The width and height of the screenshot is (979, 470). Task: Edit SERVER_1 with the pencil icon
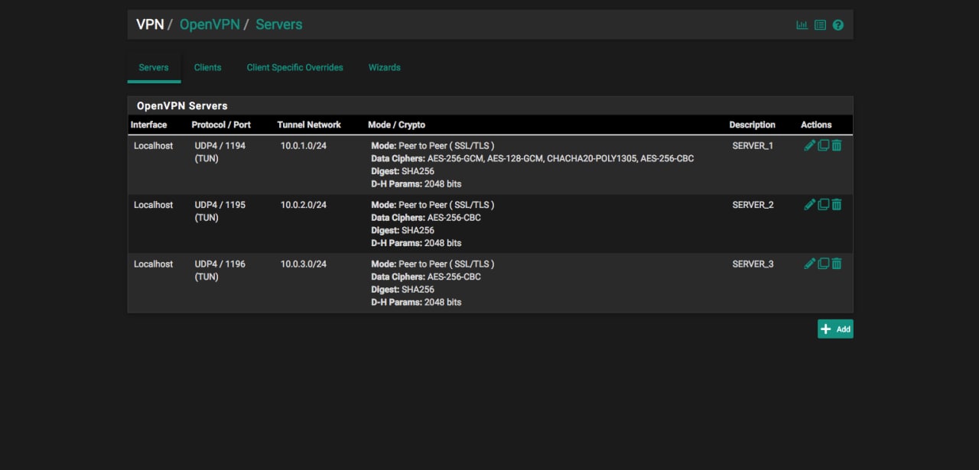(x=810, y=145)
